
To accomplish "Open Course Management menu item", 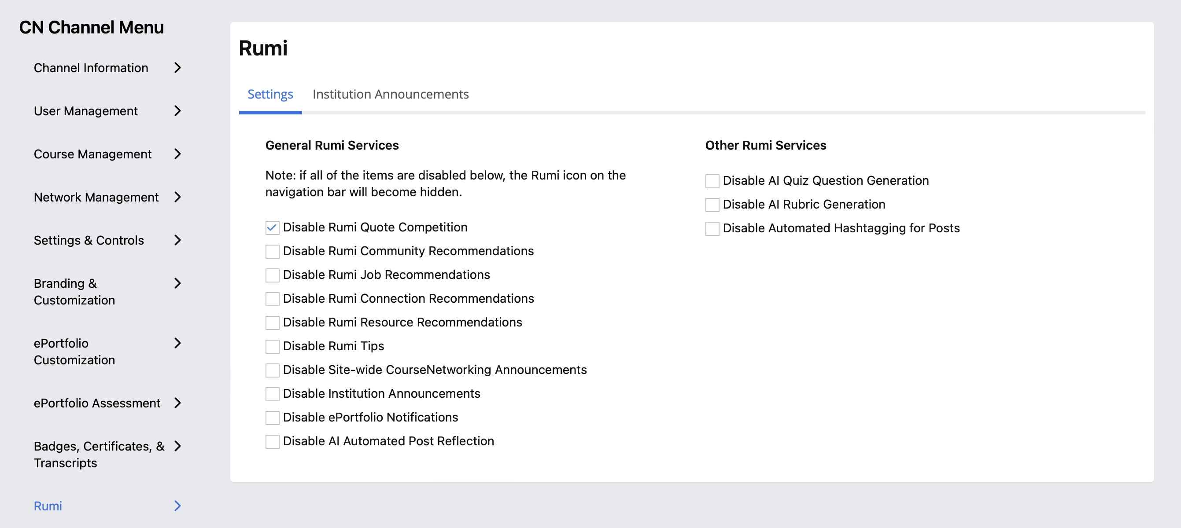I will [92, 154].
